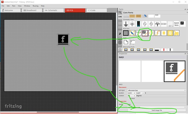The height and width of the screenshot is (114, 188).
Task: Click the logo image on the PCB canvas
Action: (x=63, y=40)
